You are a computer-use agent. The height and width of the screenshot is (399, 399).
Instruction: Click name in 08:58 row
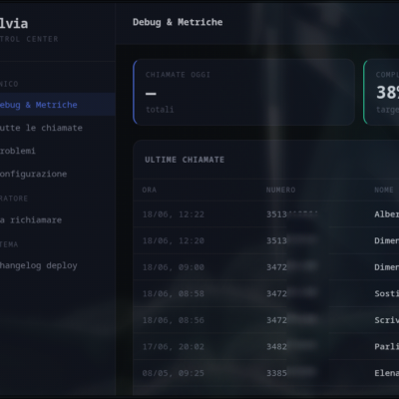pyautogui.click(x=386, y=293)
